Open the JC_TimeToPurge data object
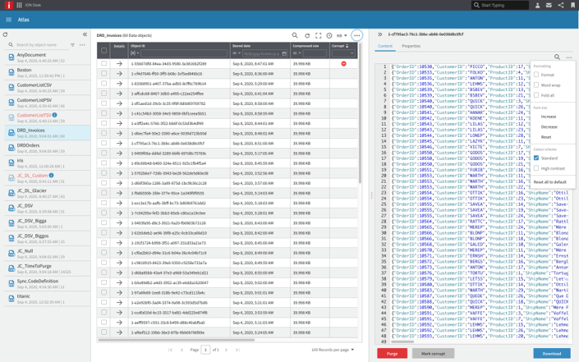 click(x=48, y=268)
